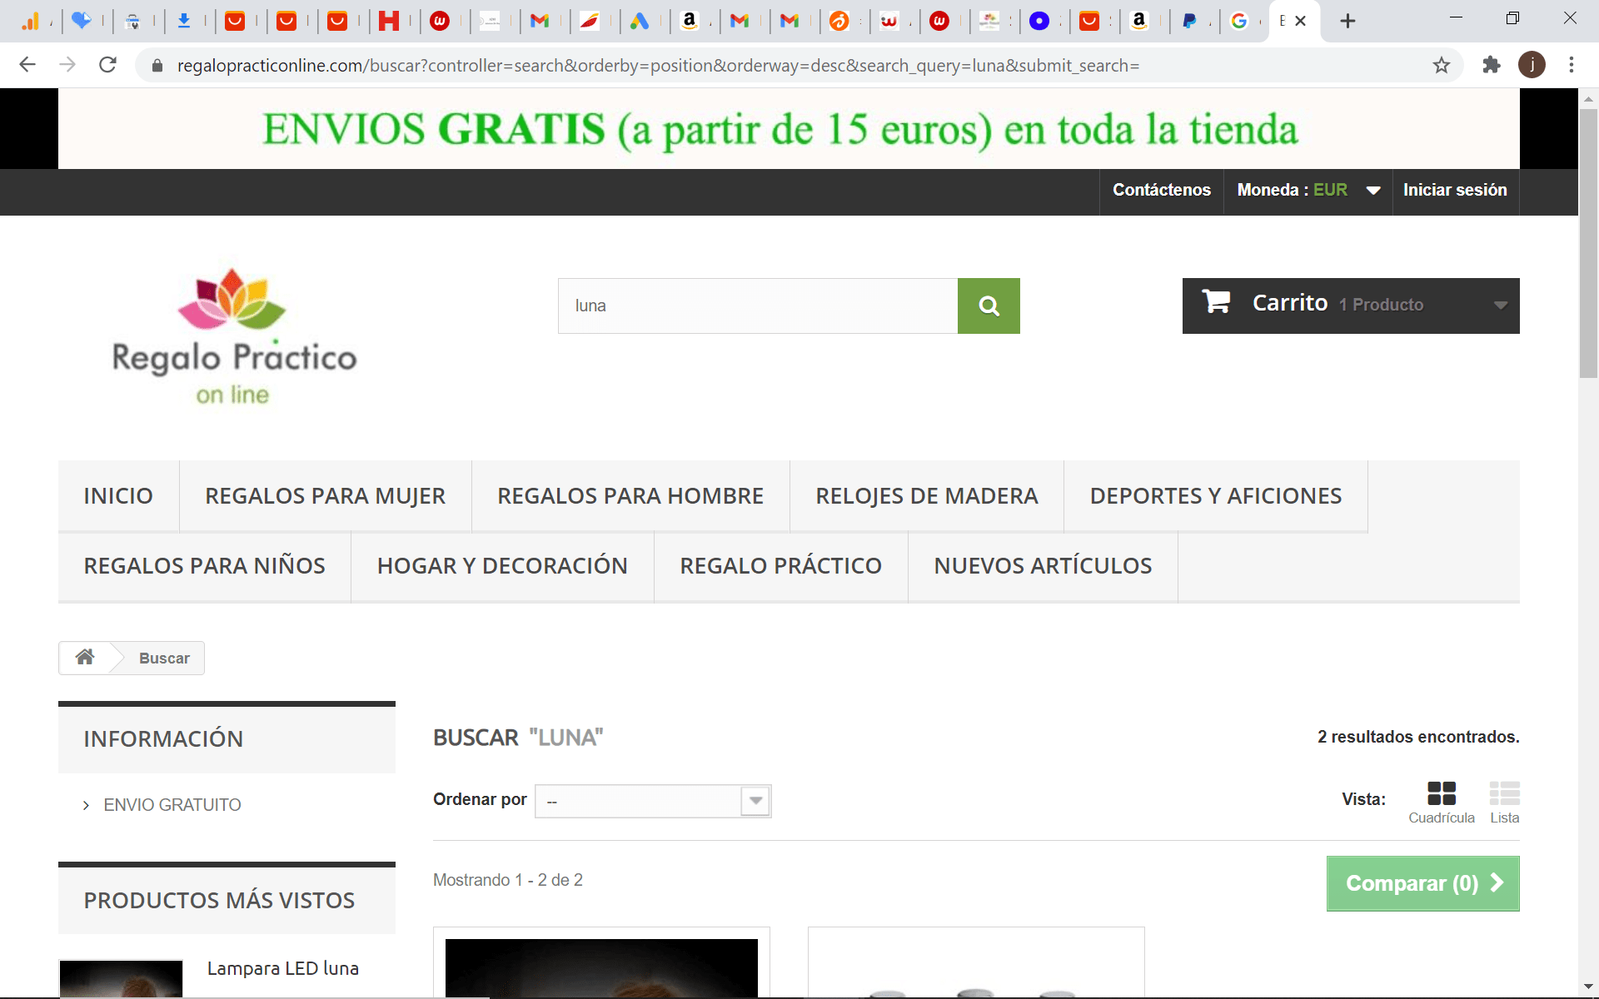
Task: Click the chevron beside ENVIO GRATUITO
Action: click(x=86, y=805)
